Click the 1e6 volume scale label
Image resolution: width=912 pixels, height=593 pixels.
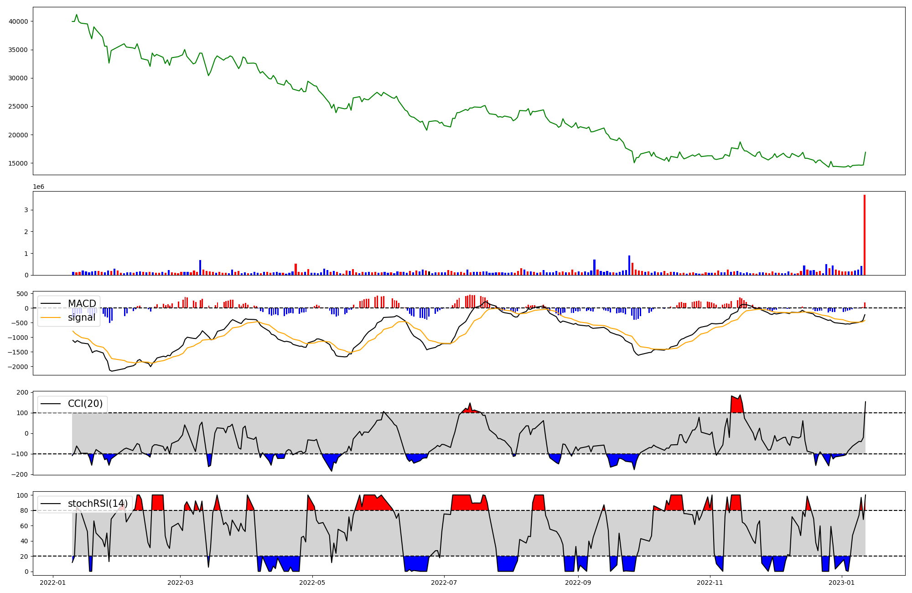[38, 187]
